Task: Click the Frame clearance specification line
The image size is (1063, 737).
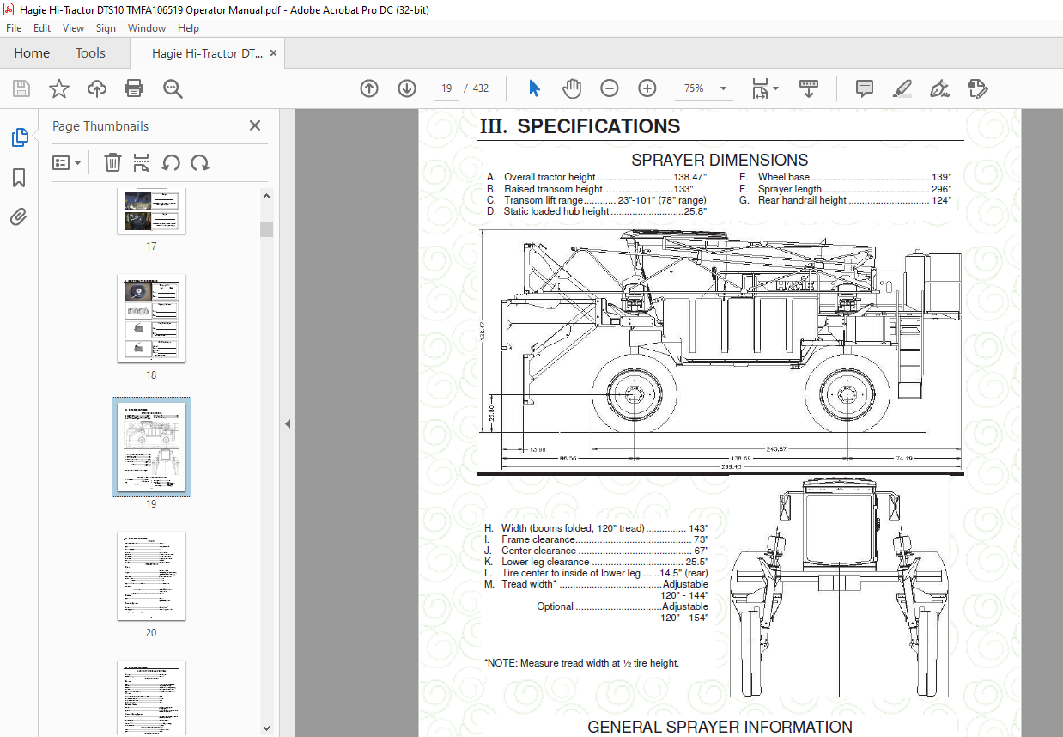Action: coord(596,539)
